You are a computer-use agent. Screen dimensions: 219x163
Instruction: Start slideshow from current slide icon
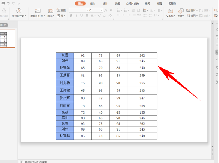[x=19, y=11]
